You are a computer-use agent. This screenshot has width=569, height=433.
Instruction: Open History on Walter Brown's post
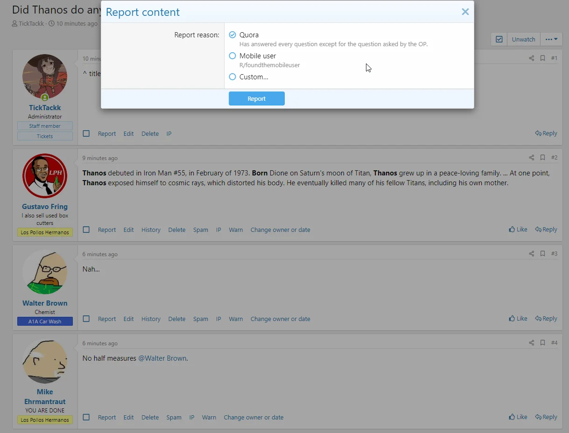pyautogui.click(x=151, y=319)
